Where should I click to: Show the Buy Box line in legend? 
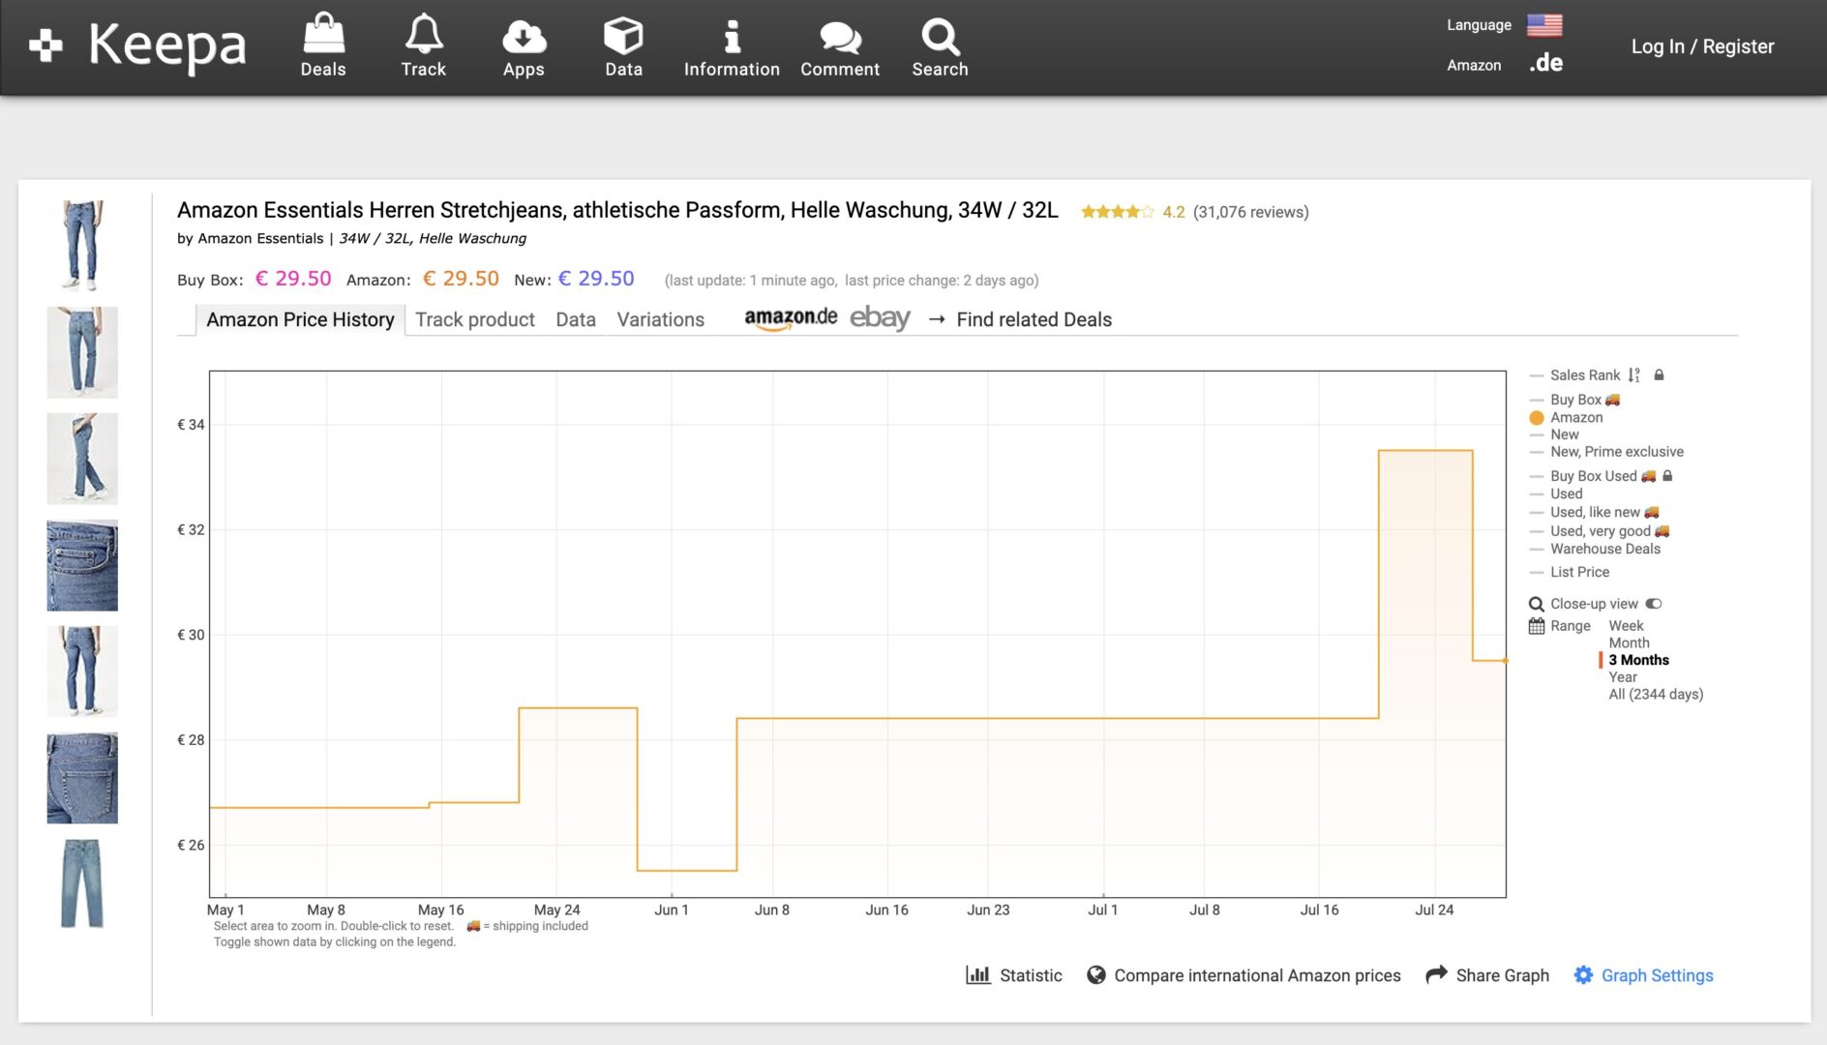pyautogui.click(x=1574, y=400)
